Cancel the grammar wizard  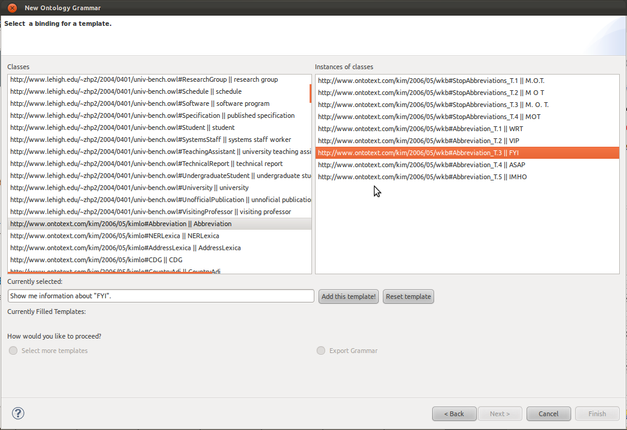548,414
